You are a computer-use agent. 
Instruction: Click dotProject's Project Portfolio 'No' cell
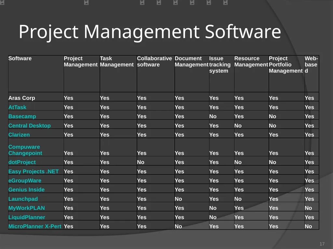[x=286, y=161]
